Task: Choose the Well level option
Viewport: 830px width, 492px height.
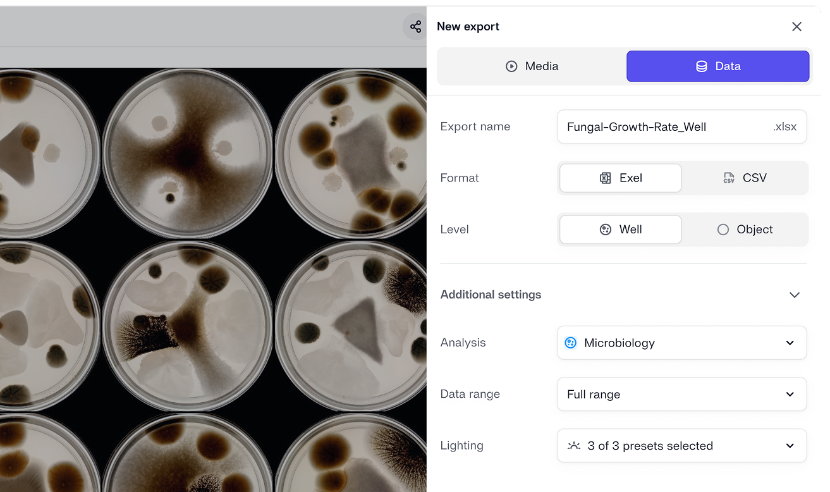Action: (x=621, y=230)
